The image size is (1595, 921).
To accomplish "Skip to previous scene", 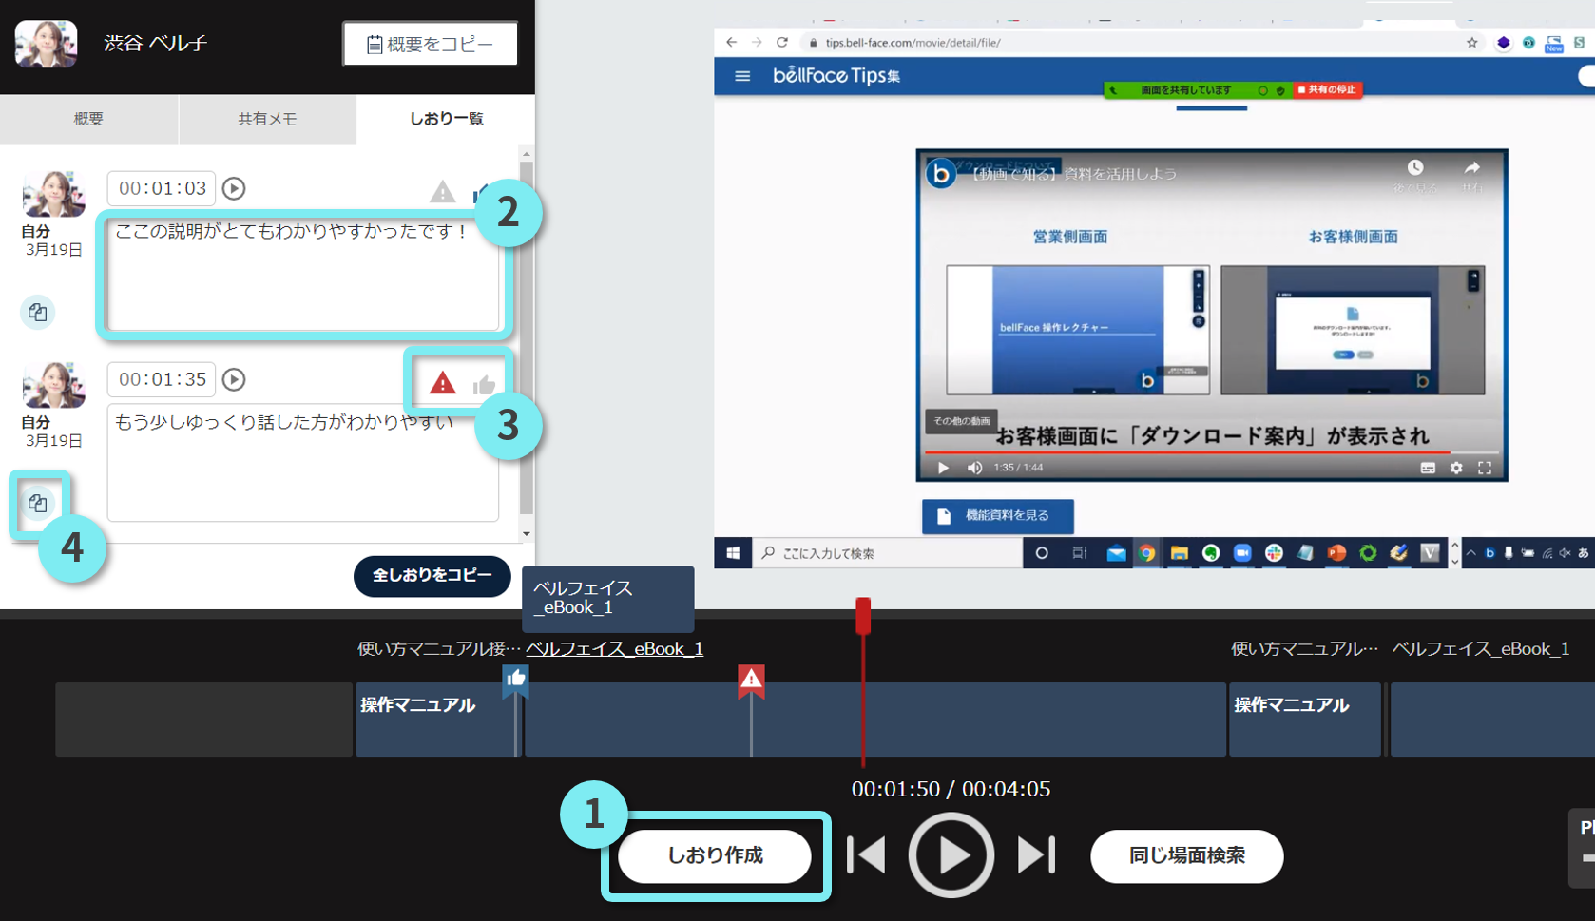I will [x=866, y=855].
